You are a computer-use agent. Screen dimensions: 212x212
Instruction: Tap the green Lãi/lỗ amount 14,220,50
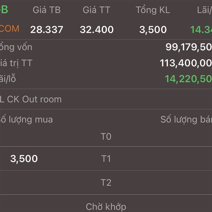pos(188,79)
